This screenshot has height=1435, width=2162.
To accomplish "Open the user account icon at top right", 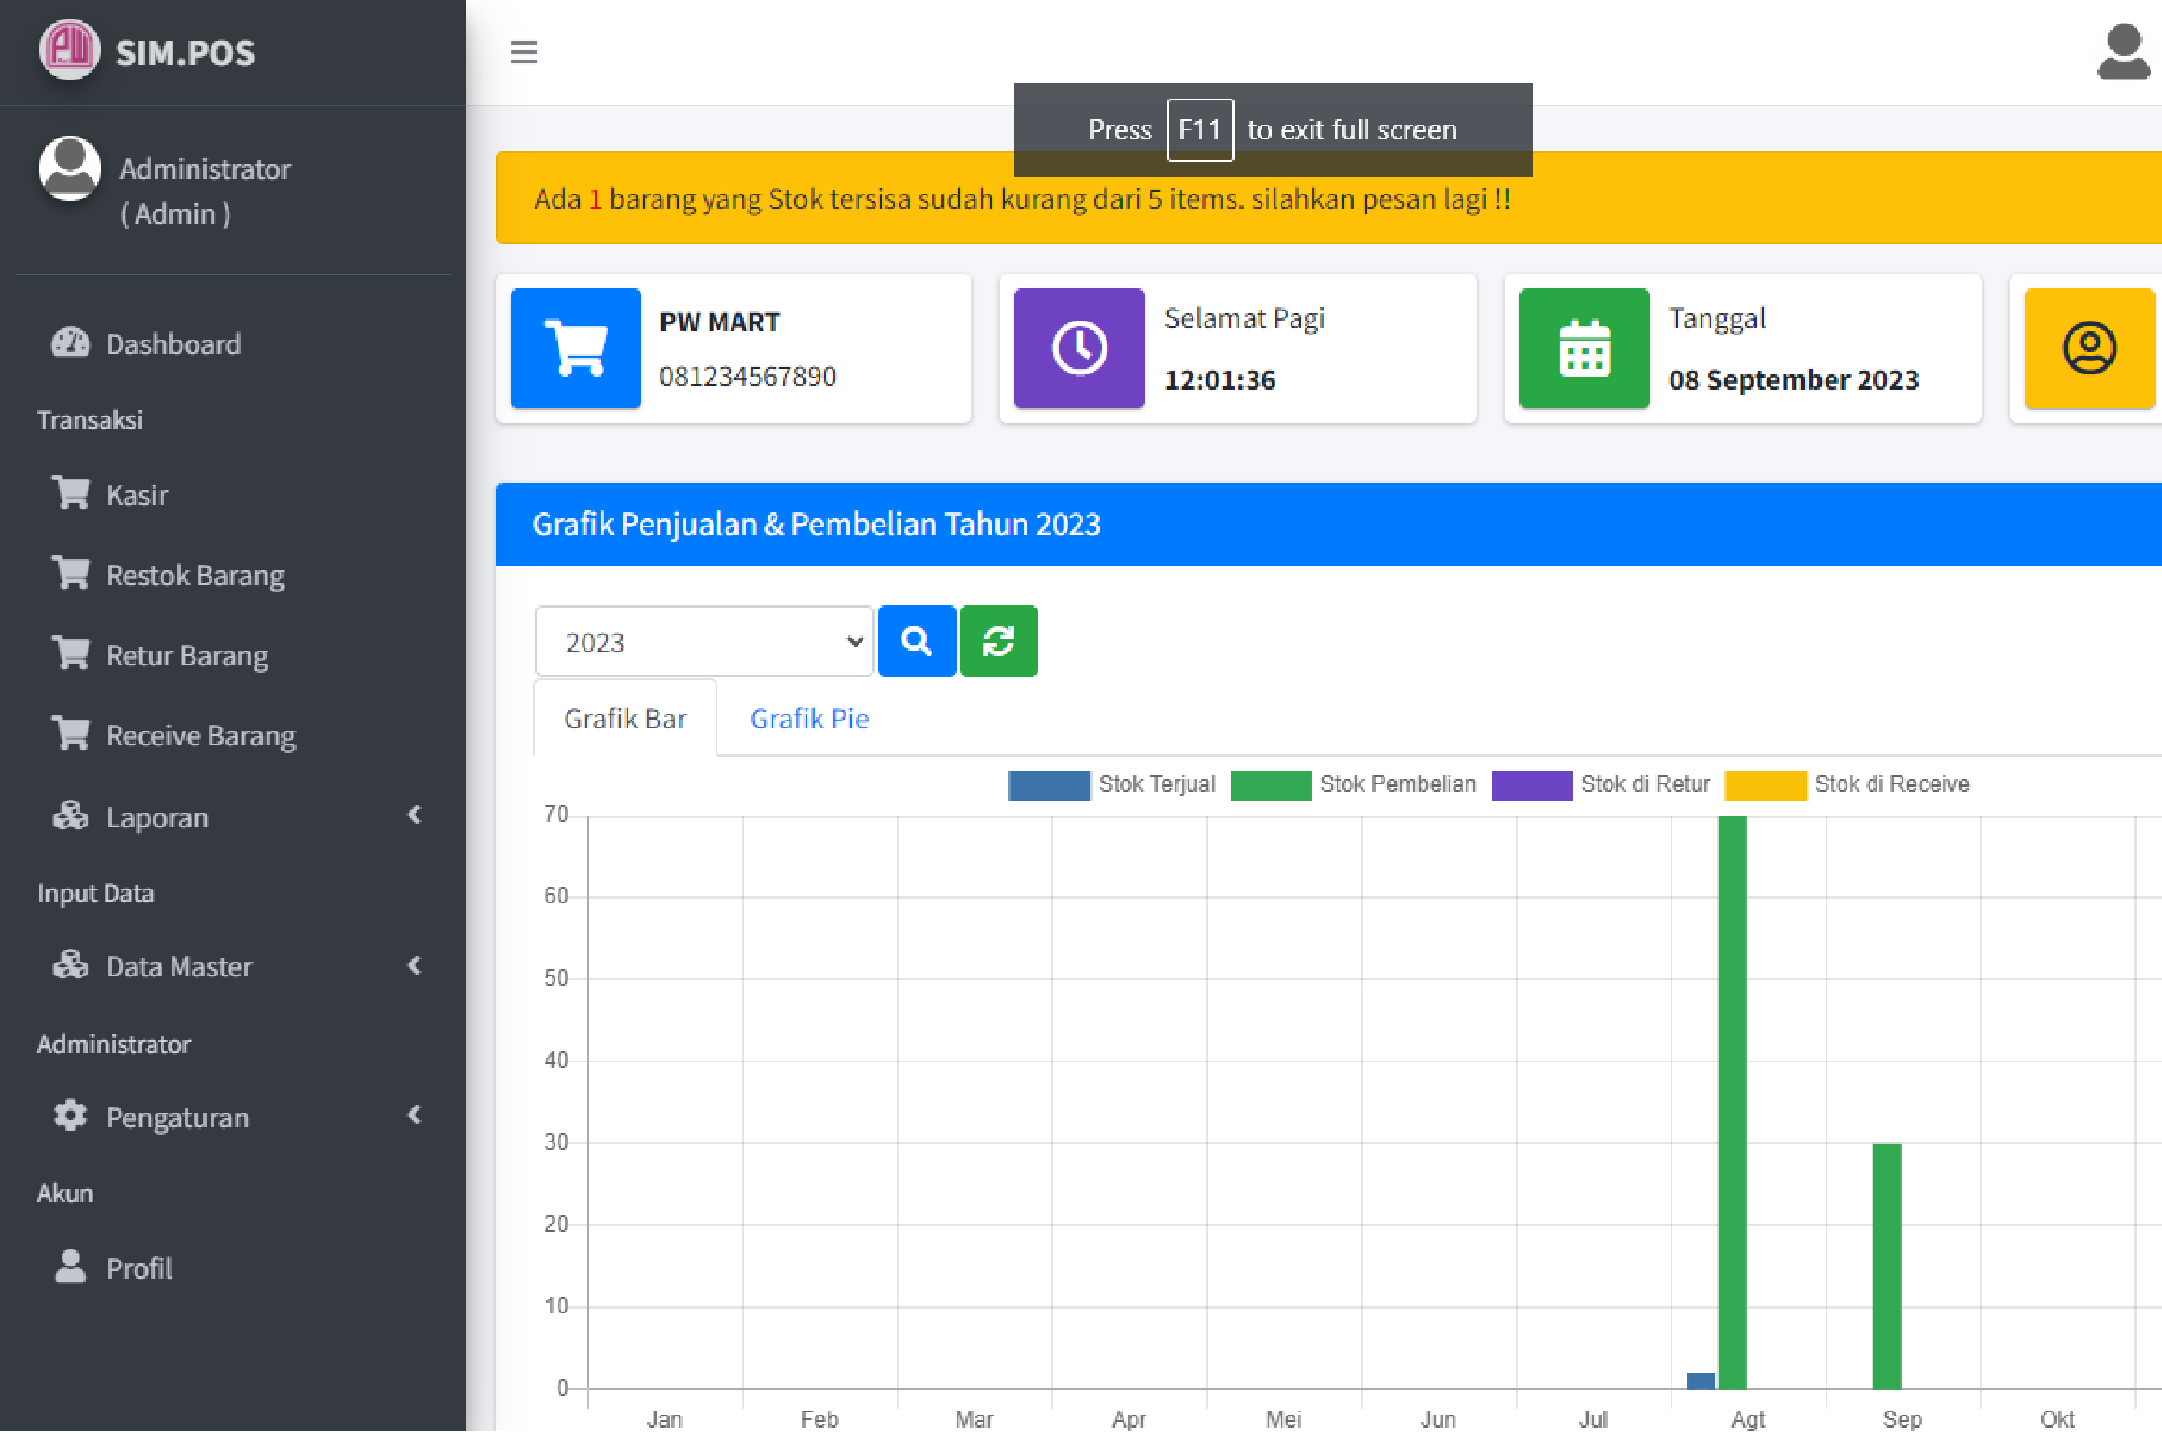I will tap(2122, 52).
